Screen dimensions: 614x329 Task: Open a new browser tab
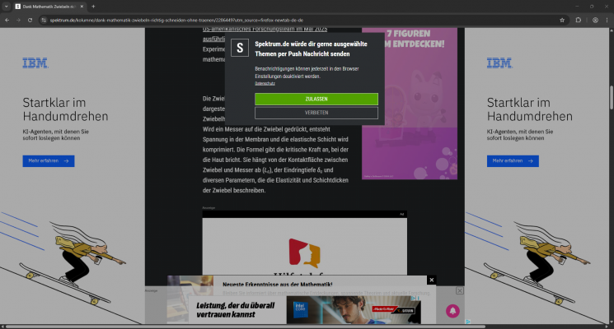(x=93, y=6)
